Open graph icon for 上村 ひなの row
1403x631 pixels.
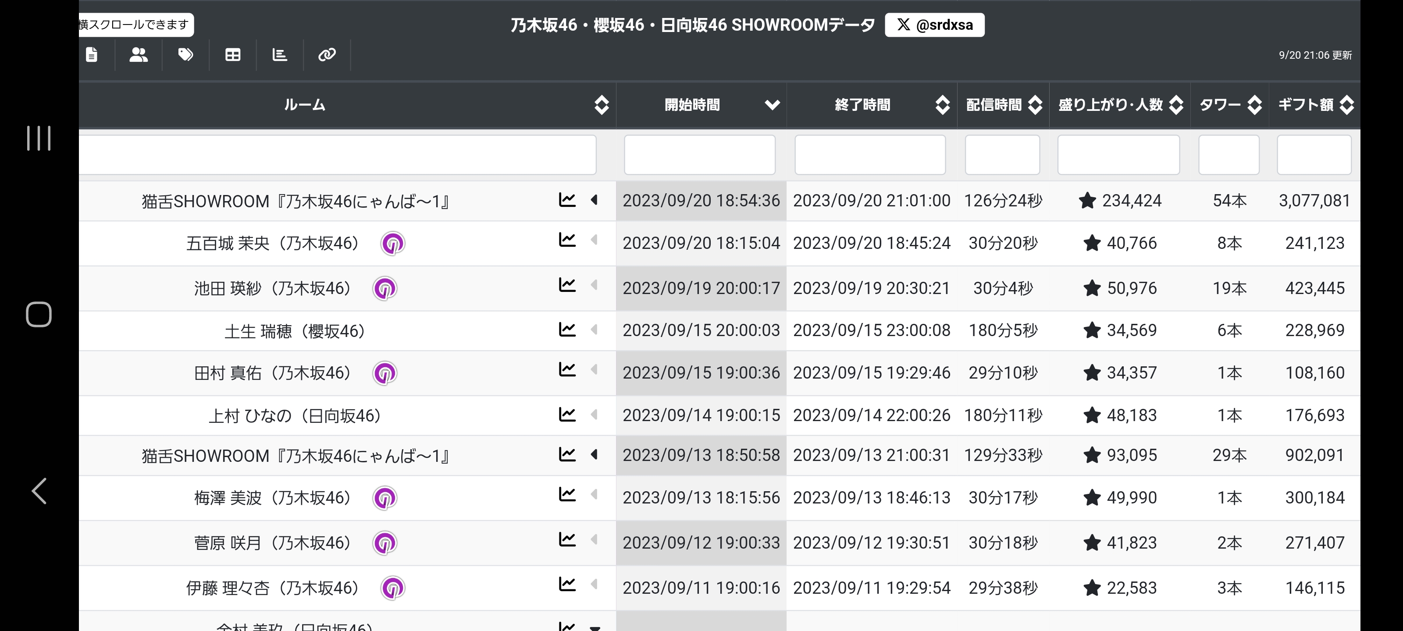pyautogui.click(x=567, y=415)
